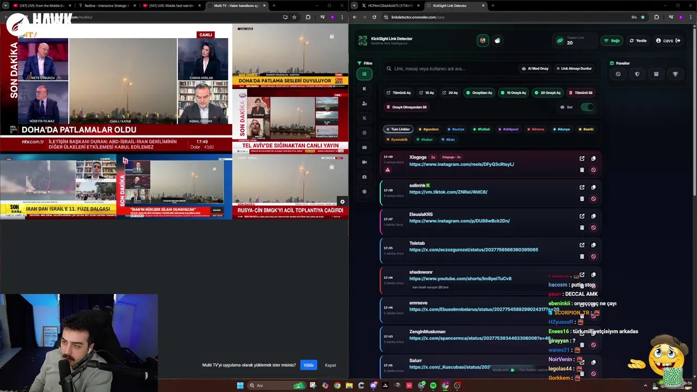
Task: Click the 10 Aç button
Action: point(427,93)
